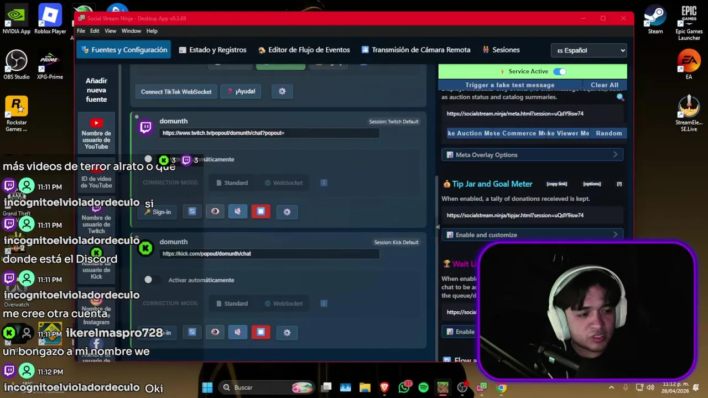
Task: Reload the Kick domunth source
Action: pos(192,332)
